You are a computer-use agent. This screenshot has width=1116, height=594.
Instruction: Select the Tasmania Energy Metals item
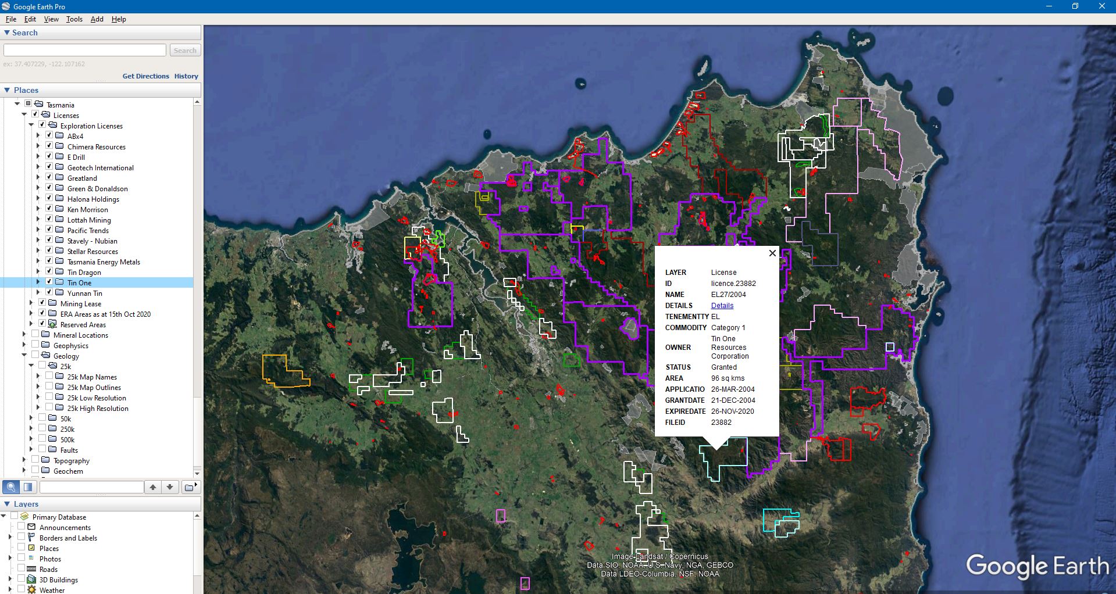(104, 262)
